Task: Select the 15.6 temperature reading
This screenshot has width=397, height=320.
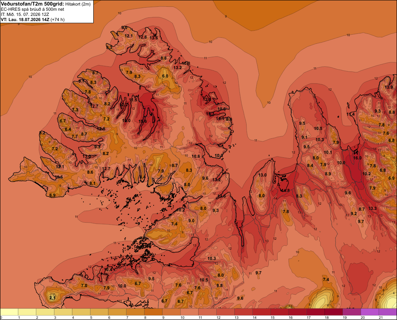Action: 143,122
